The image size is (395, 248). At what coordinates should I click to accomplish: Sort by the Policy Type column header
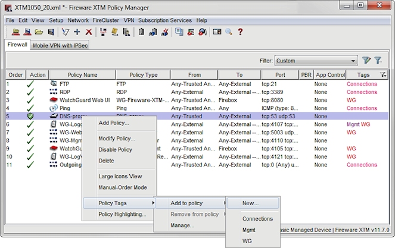(x=144, y=75)
